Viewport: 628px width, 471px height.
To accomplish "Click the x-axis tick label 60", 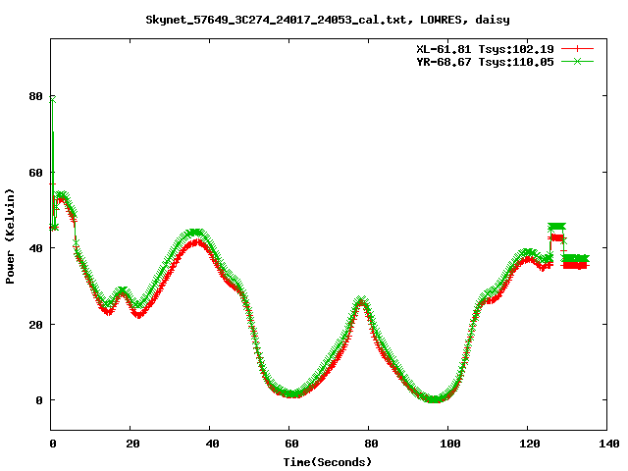I will click(x=291, y=444).
